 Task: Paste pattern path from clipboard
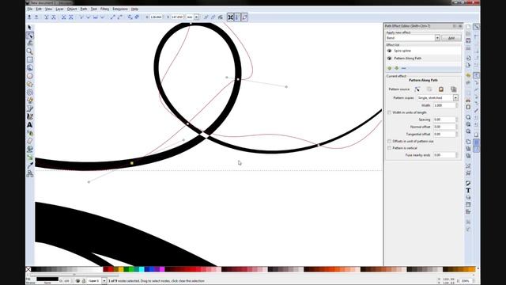coord(441,89)
